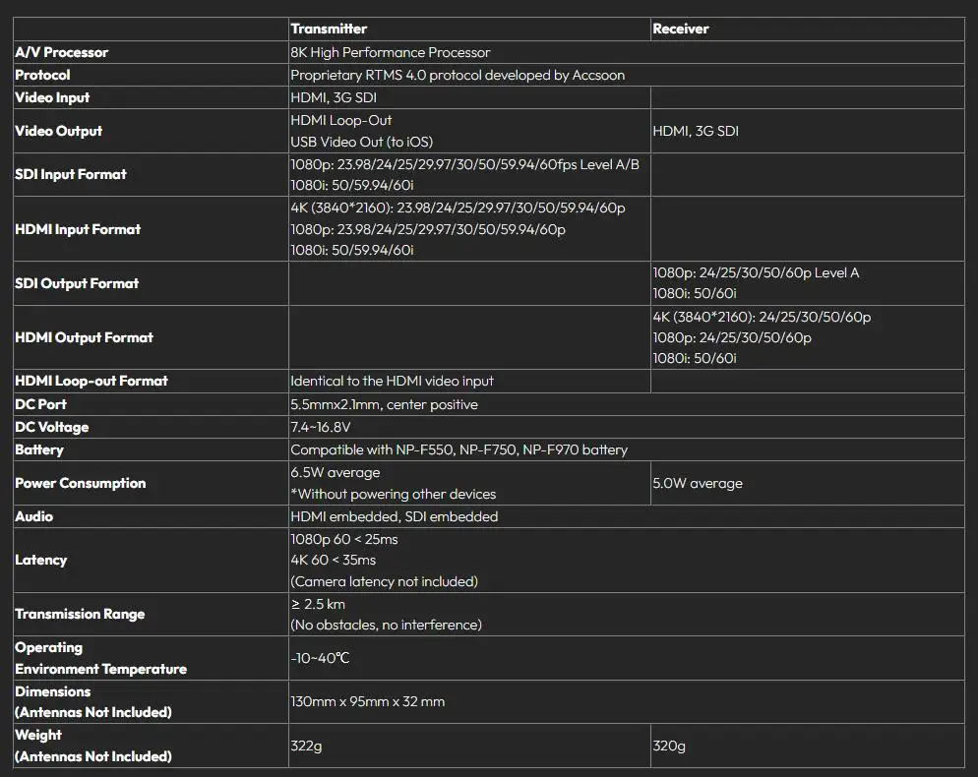Click the '7.4~16.8V' value
This screenshot has width=978, height=777.
[321, 427]
